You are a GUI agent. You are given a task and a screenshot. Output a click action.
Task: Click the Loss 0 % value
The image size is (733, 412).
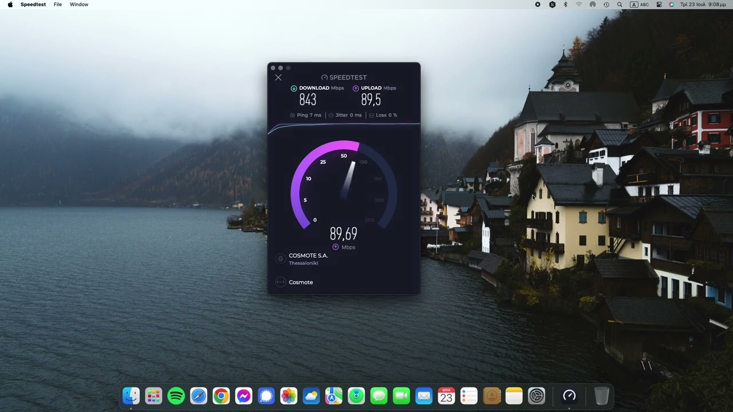click(387, 115)
